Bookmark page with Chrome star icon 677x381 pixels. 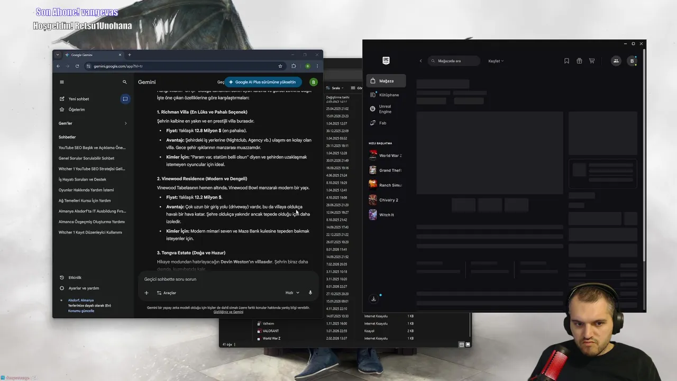(280, 66)
